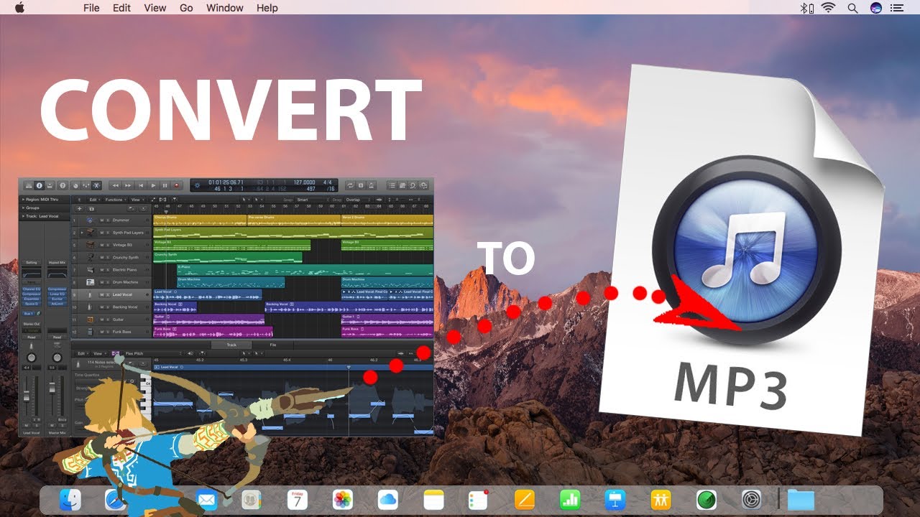Open Editors via the scissors icon

coord(96,186)
